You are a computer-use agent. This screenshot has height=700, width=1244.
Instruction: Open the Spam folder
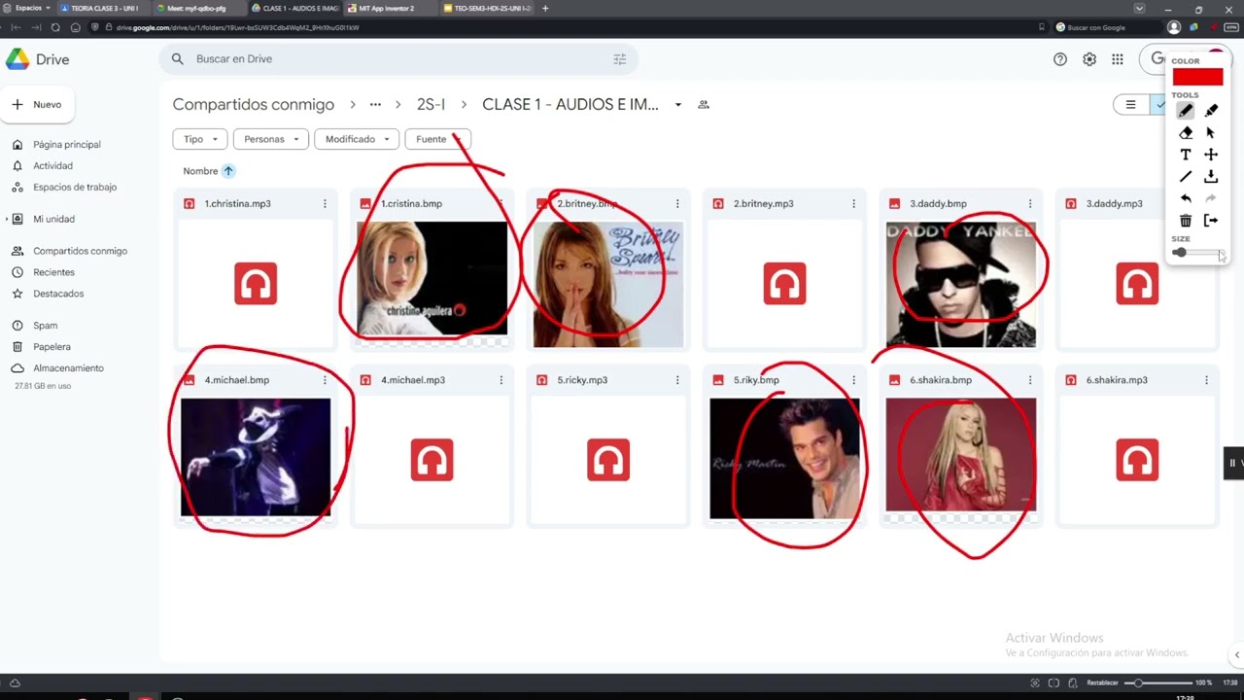pos(45,326)
